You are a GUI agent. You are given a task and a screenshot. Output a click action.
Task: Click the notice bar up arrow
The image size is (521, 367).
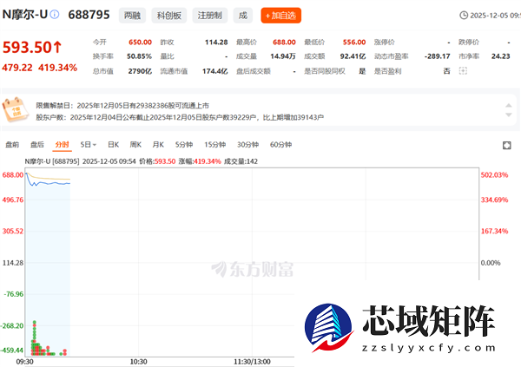[508, 105]
